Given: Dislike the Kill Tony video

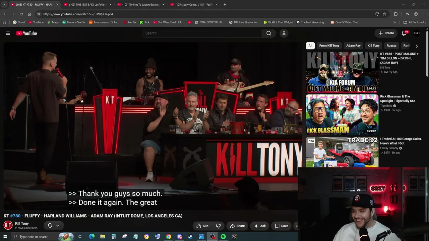Looking at the screenshot, I should tap(218, 226).
